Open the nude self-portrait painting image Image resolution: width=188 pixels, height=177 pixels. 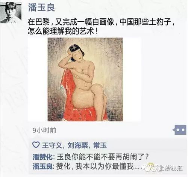(x=85, y=79)
